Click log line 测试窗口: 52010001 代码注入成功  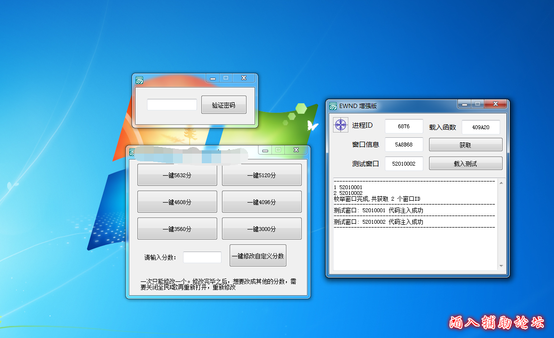[379, 210]
